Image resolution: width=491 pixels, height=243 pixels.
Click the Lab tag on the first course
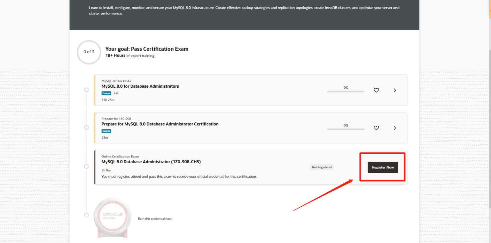[x=116, y=93]
